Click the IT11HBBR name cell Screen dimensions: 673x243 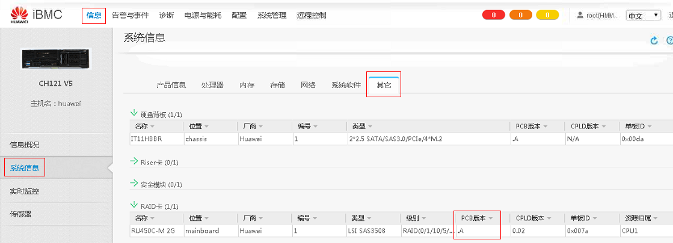pyautogui.click(x=156, y=139)
